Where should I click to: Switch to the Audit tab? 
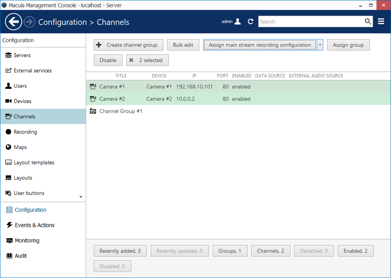(21, 256)
